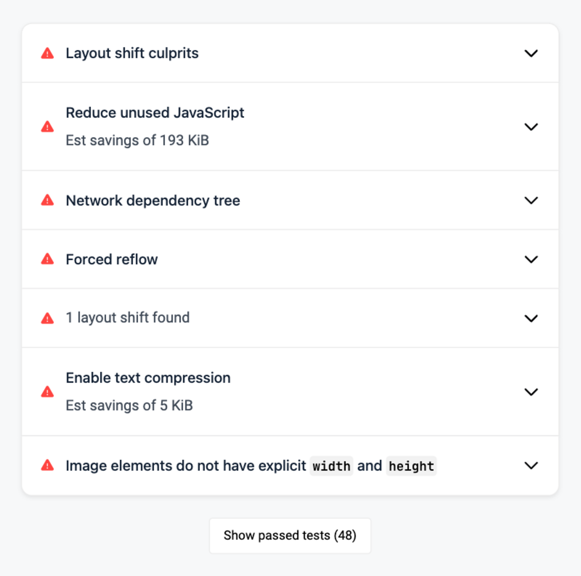Expand the Forced reflow chevron arrow
581x576 pixels.
[531, 259]
